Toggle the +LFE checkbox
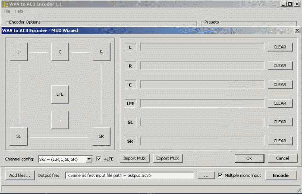Viewport: 302px width, 194px height. coord(99,159)
